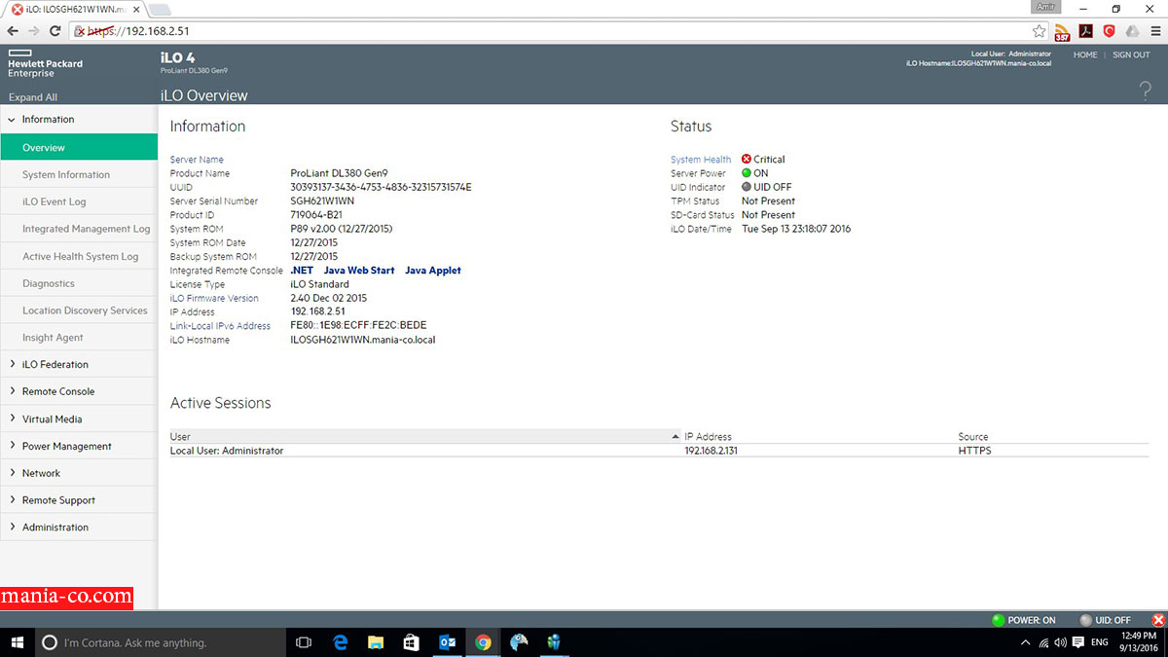The width and height of the screenshot is (1168, 657).
Task: Sort sessions by Source column
Action: pos(1053,437)
